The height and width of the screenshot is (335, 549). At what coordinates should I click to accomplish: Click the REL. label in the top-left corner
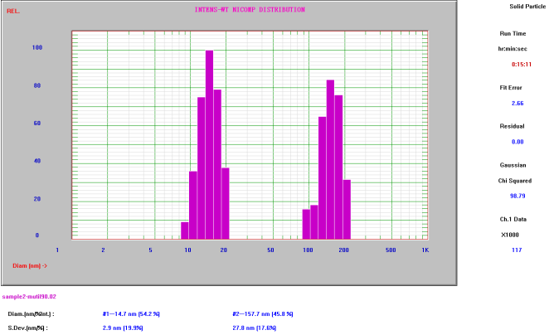click(x=12, y=11)
